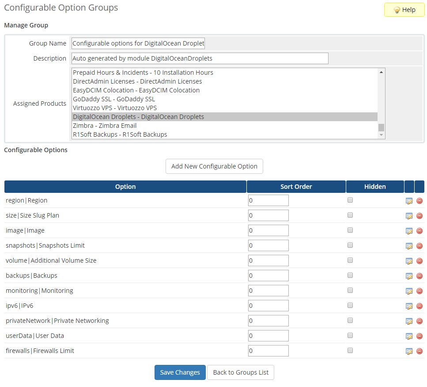The image size is (427, 387).
Task: Edit the snapshots|Snapshots Limit option
Action: coord(409,246)
